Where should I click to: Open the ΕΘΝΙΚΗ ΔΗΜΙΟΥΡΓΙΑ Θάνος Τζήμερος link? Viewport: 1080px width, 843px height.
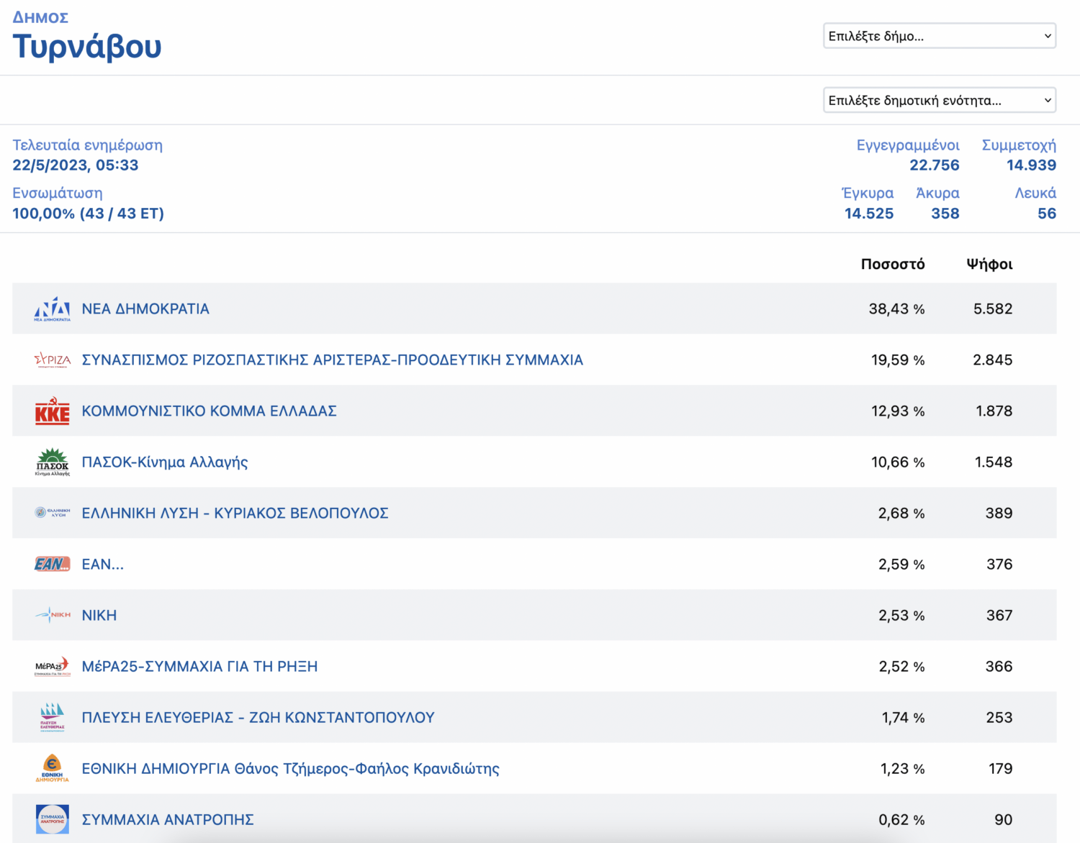coord(291,768)
